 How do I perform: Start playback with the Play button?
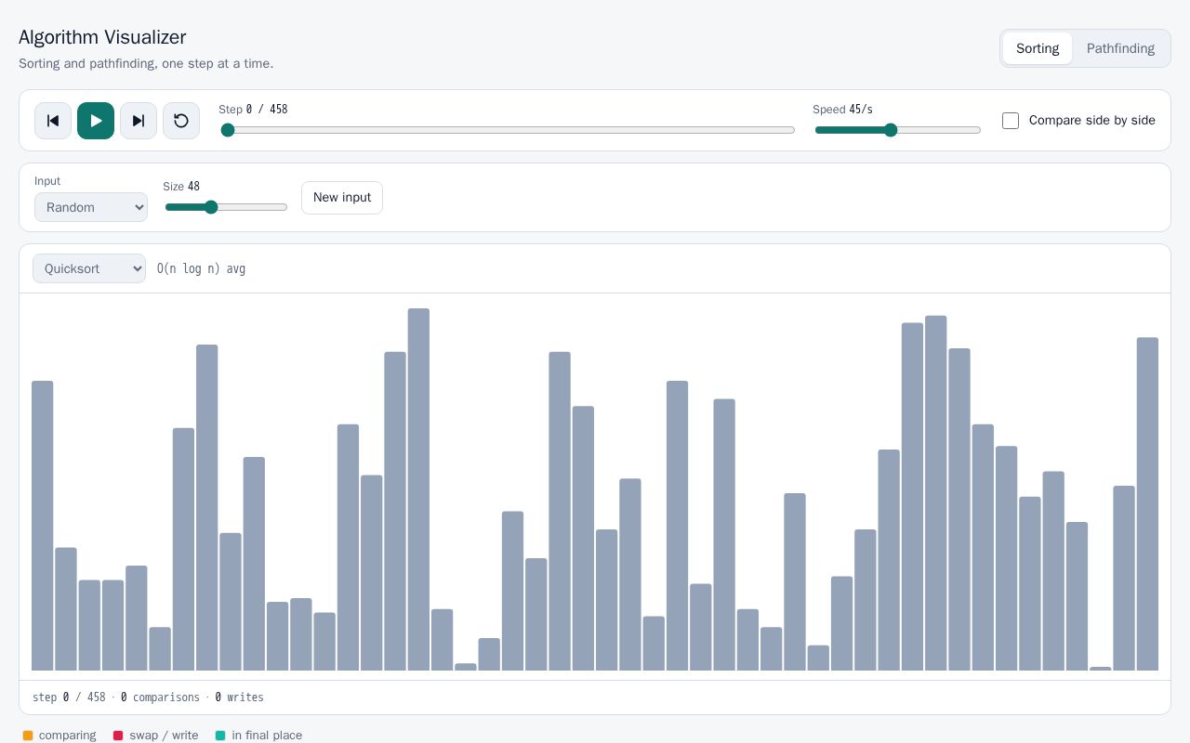(x=96, y=121)
